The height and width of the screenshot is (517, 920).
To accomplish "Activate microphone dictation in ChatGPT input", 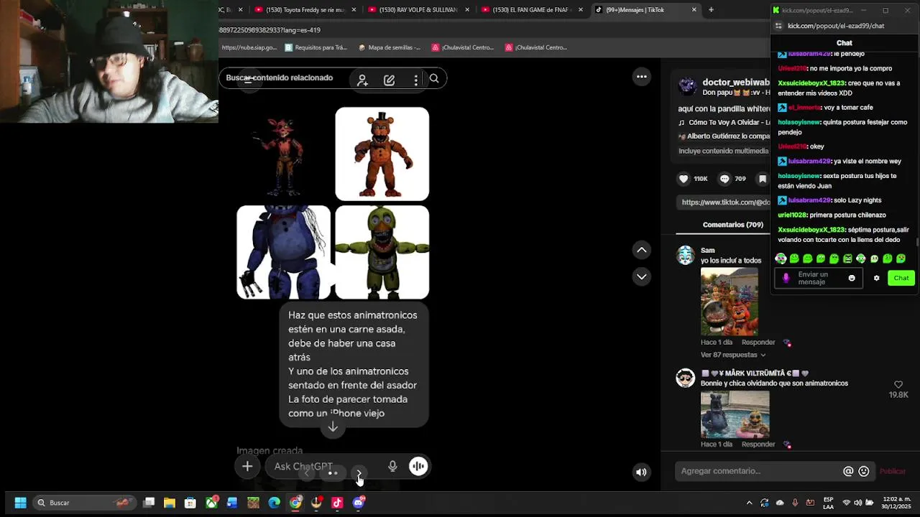I will point(392,467).
